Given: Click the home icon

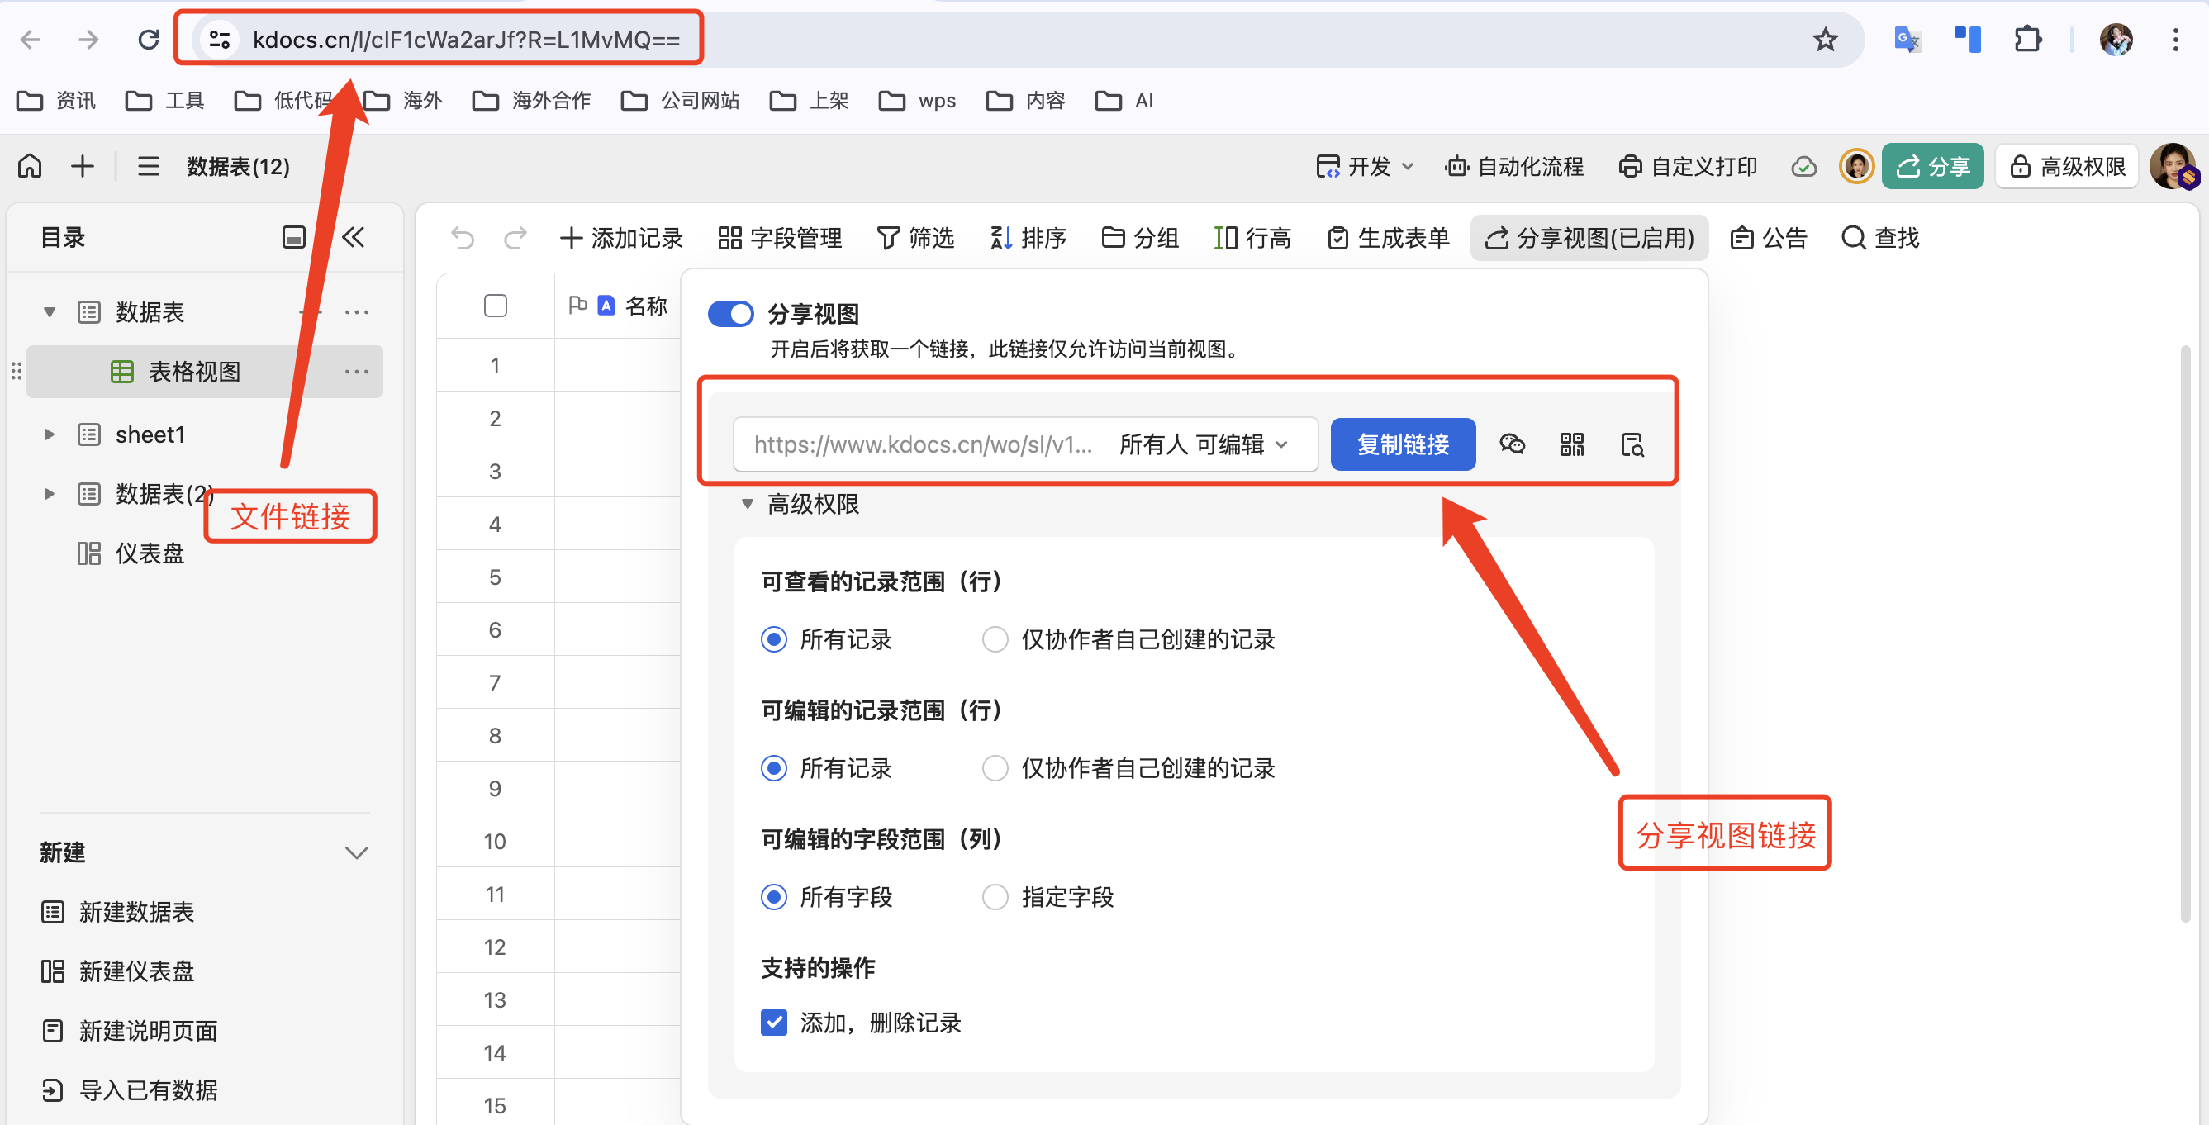Looking at the screenshot, I should click(30, 165).
